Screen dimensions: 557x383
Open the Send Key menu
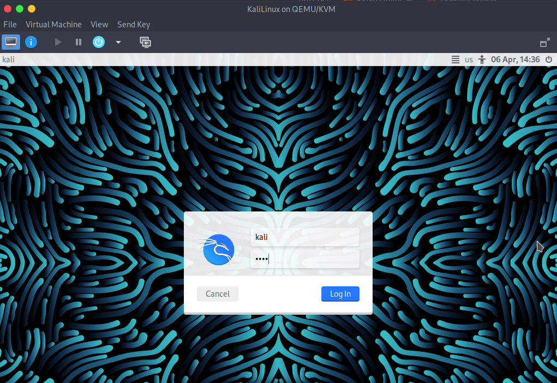click(134, 25)
